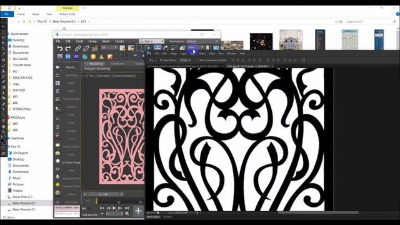The height and width of the screenshot is (225, 400).
Task: Activate Select and Rotate tool
Action: 166,48
